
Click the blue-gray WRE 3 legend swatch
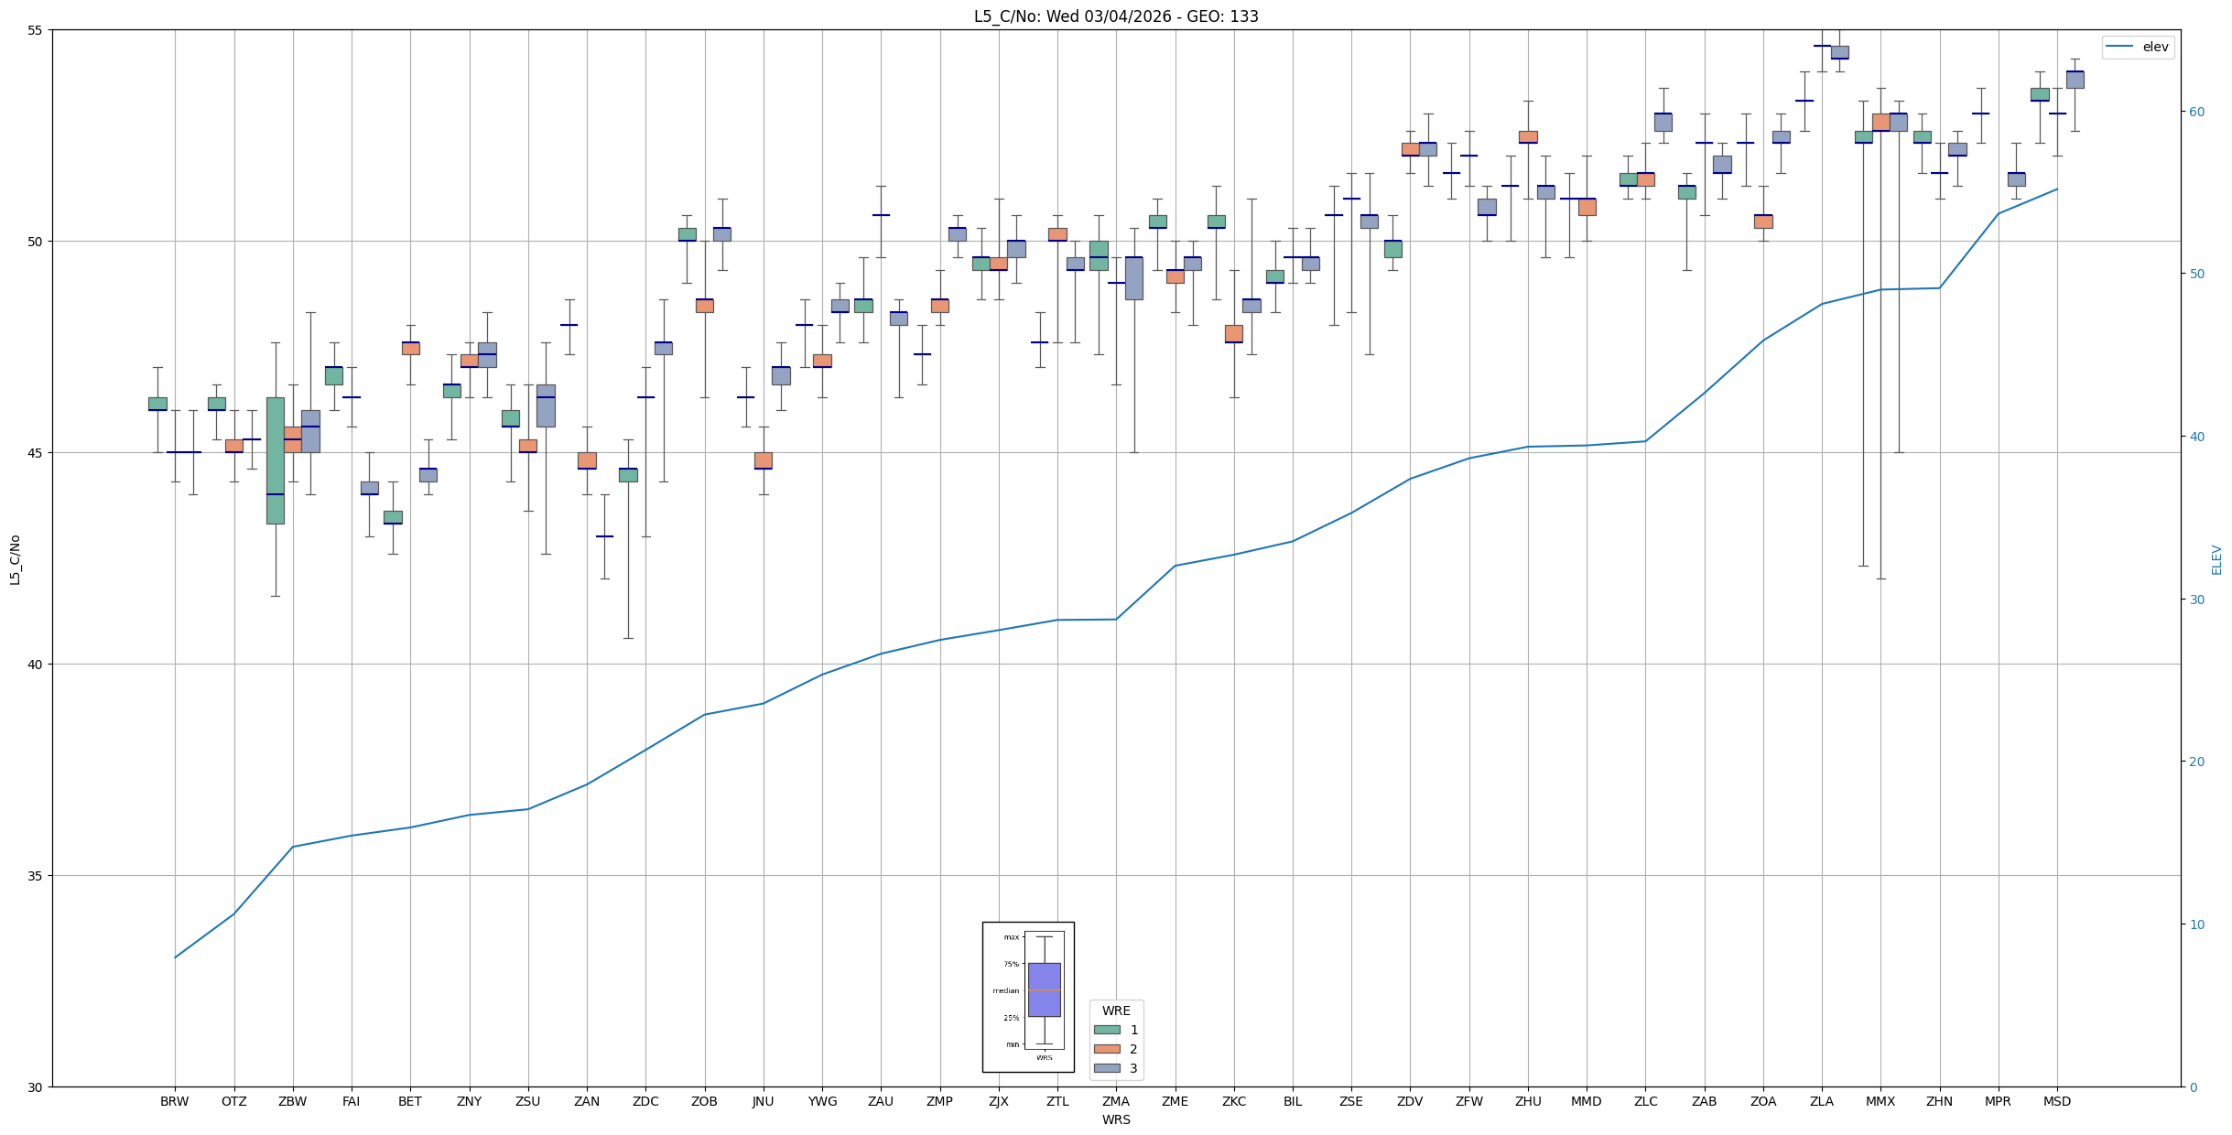(1107, 1068)
